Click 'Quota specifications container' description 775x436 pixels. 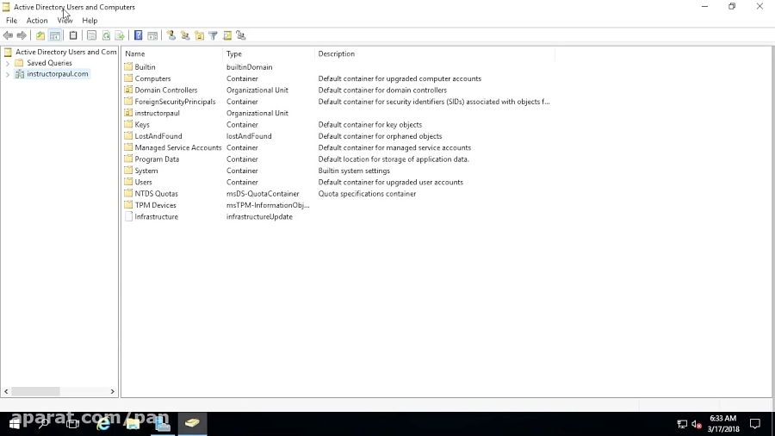367,193
